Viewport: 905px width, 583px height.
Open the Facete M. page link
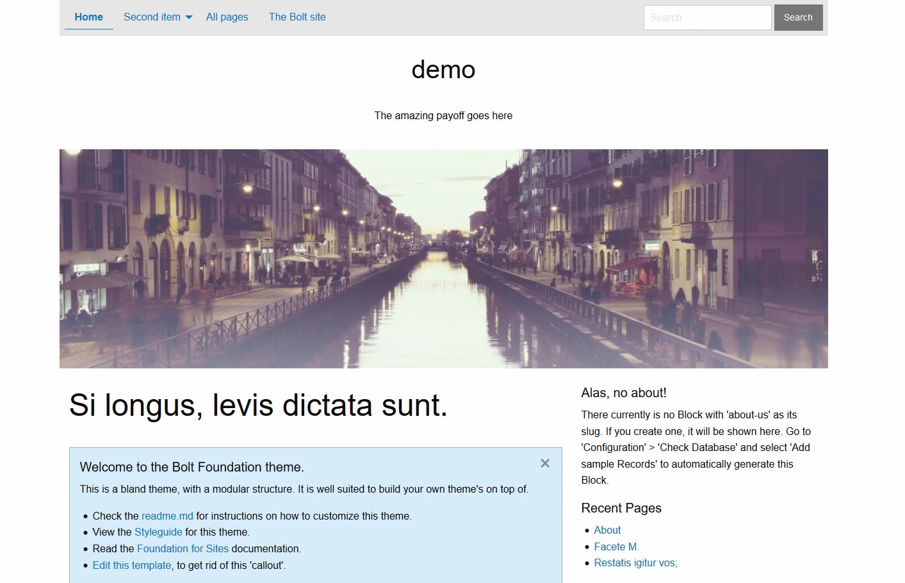tap(616, 546)
